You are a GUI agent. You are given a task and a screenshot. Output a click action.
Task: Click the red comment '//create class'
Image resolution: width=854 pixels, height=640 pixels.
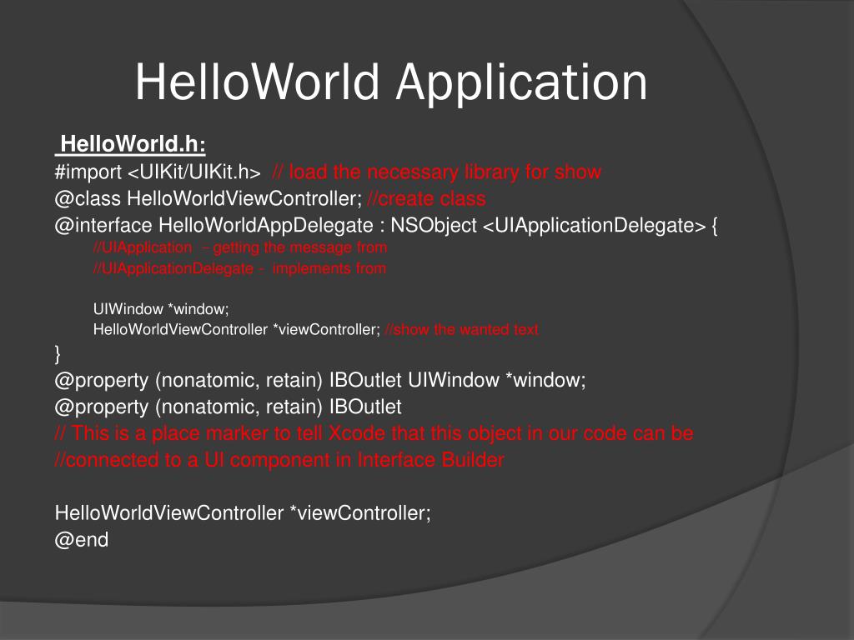(426, 198)
